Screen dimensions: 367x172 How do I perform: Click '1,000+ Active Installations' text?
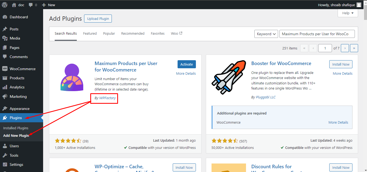click(x=75, y=148)
